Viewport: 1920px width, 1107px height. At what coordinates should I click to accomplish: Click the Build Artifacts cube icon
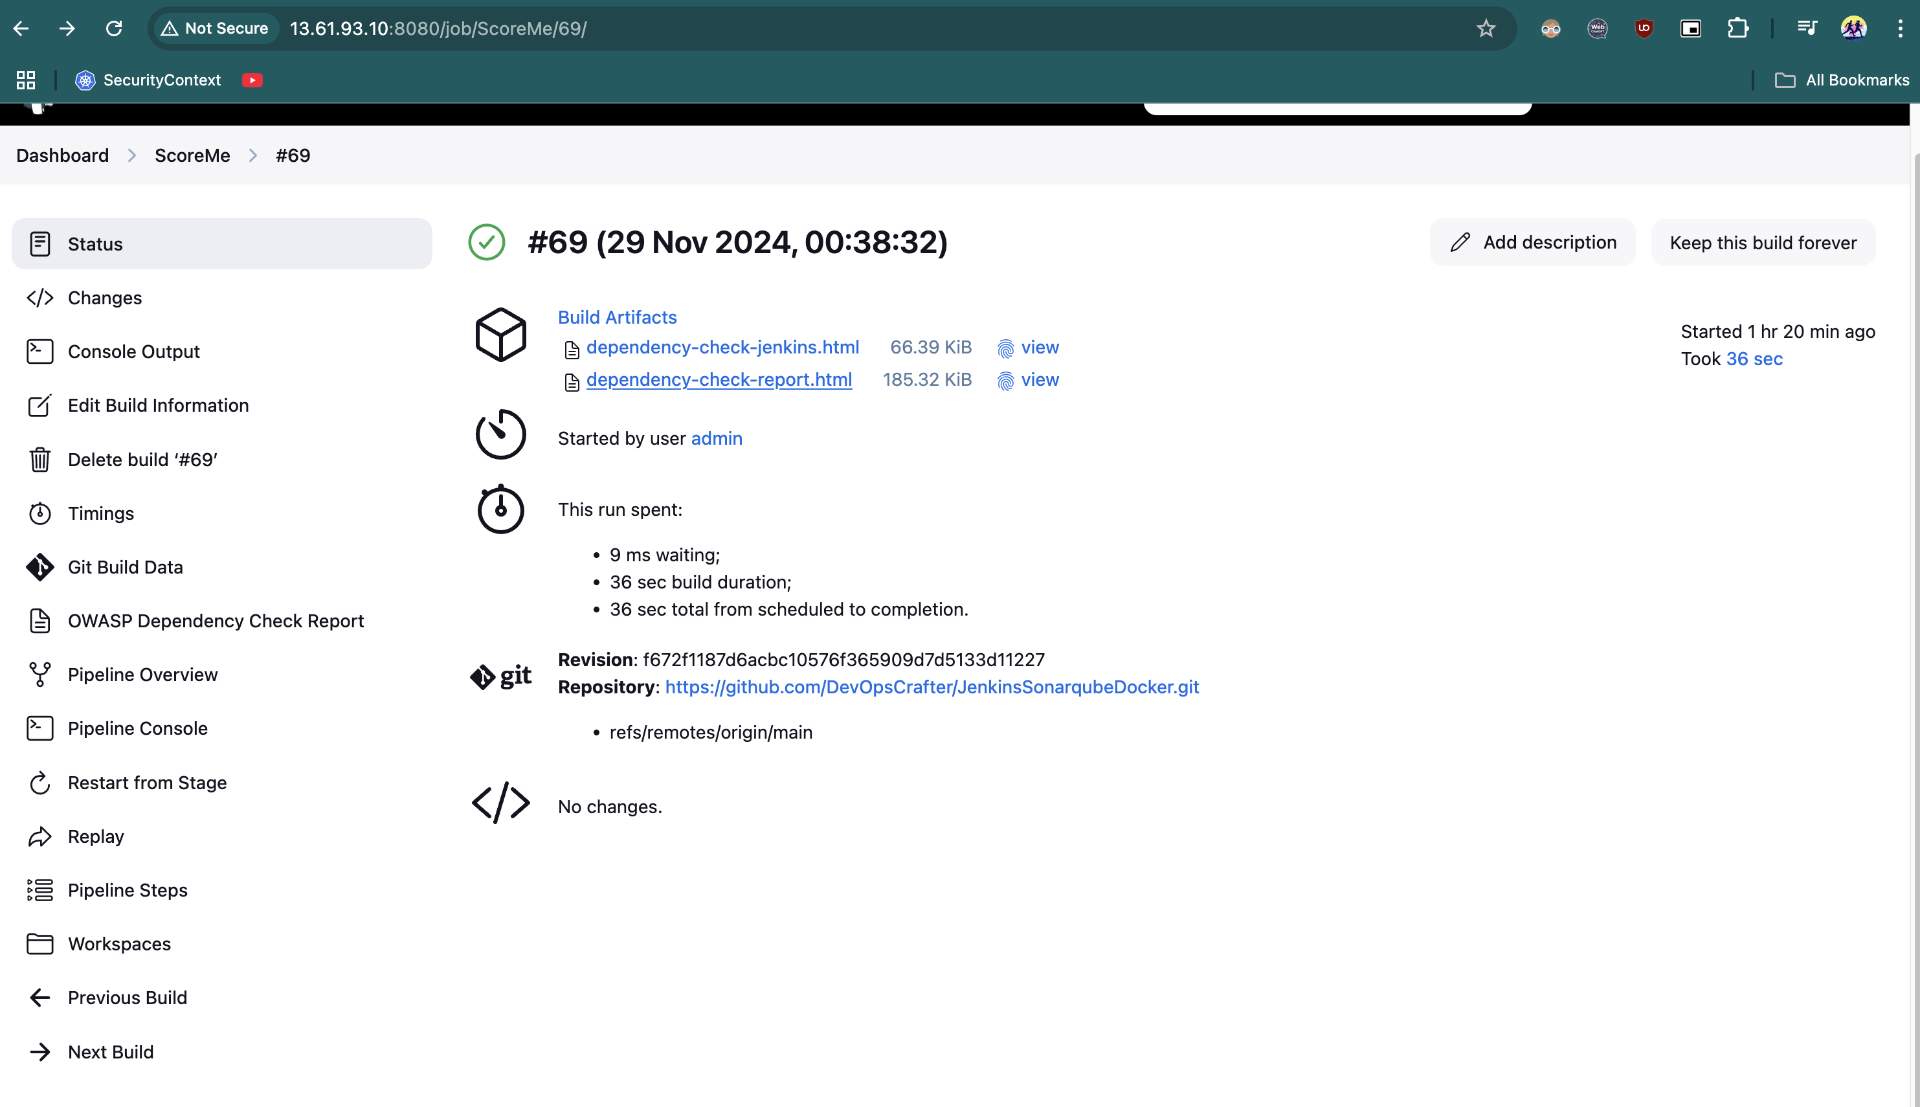pos(500,335)
